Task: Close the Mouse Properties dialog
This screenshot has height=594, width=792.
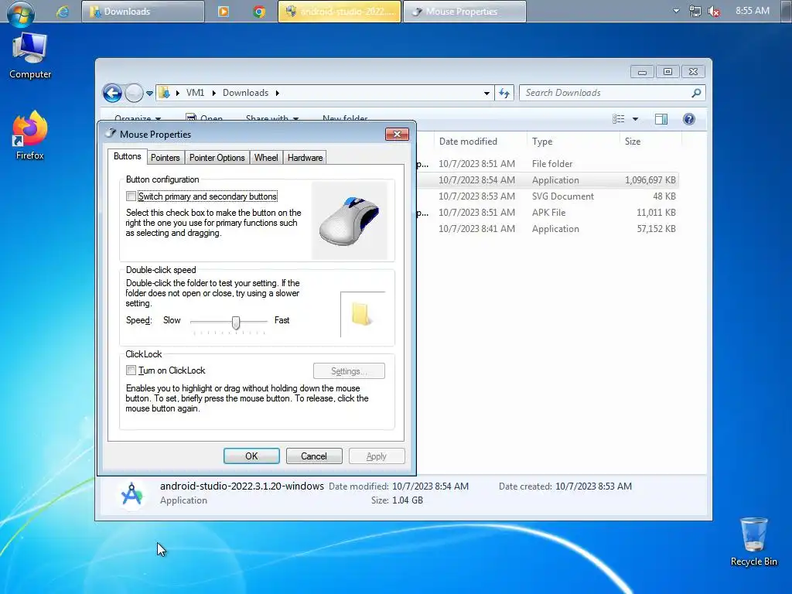Action: (x=397, y=134)
